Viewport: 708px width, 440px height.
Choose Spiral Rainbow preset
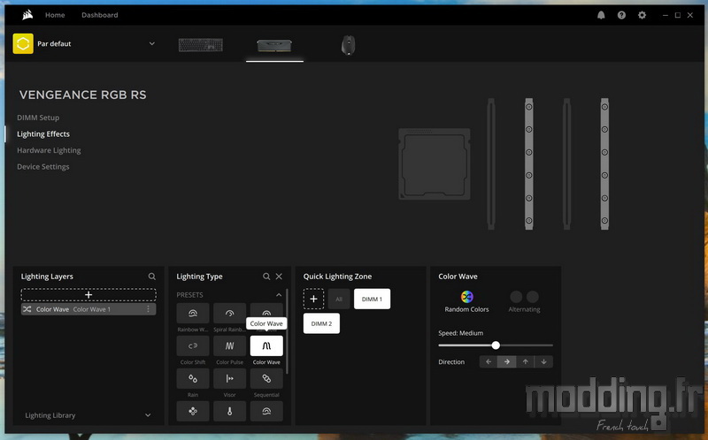[229, 314]
